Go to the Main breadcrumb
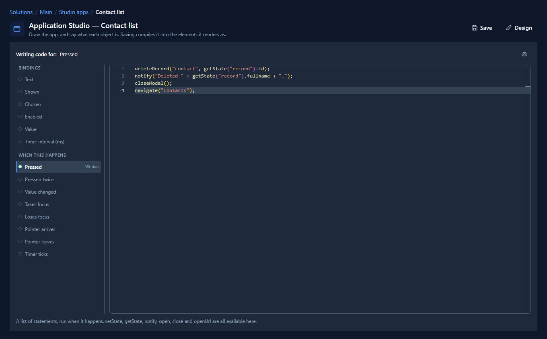This screenshot has width=547, height=339. point(46,12)
